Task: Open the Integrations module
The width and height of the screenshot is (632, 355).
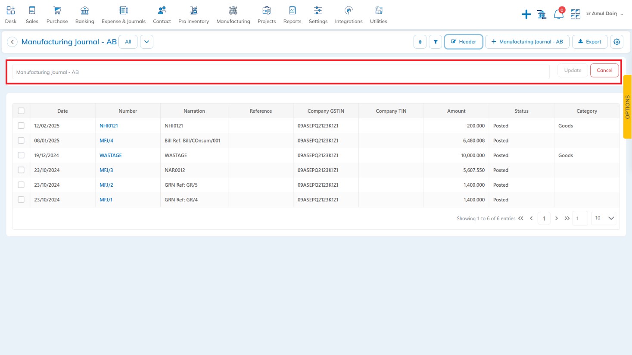Action: click(349, 15)
